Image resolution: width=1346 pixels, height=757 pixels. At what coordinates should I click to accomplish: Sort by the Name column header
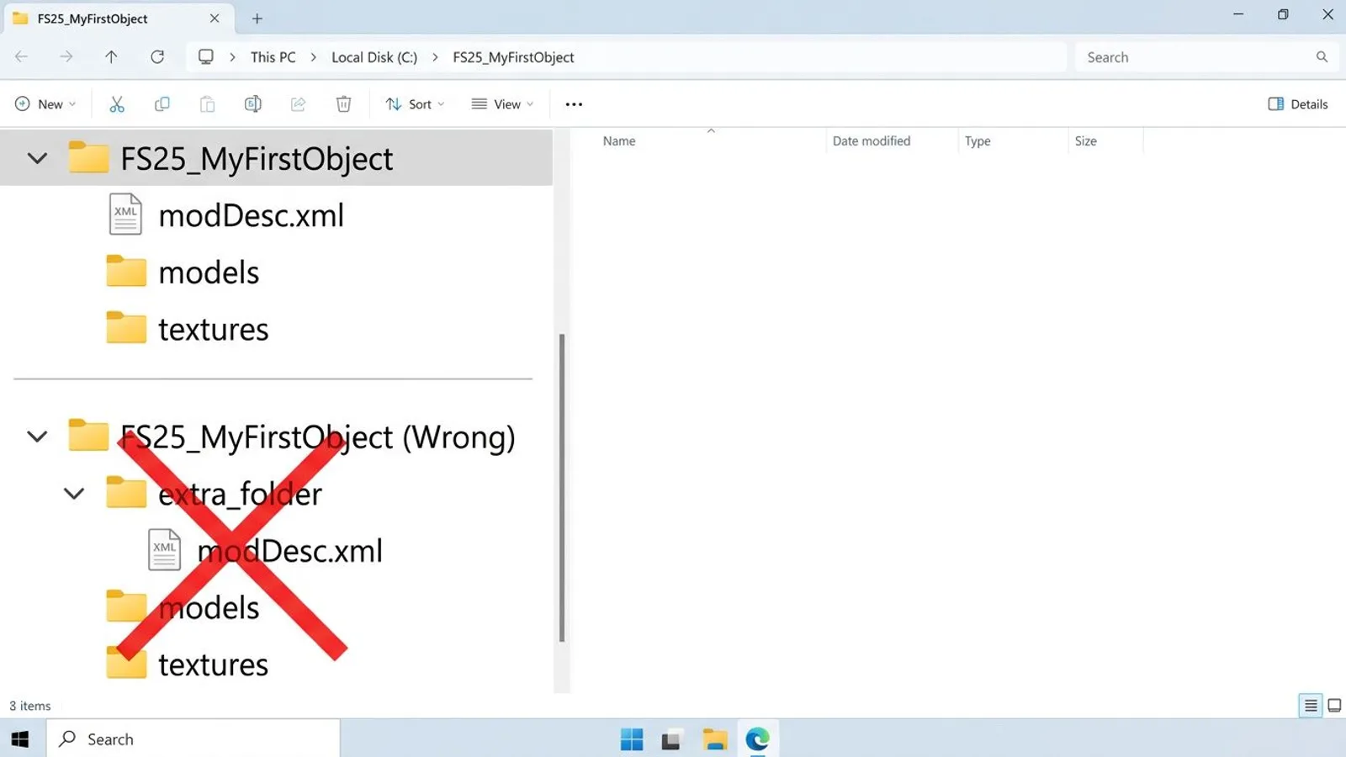tap(619, 141)
